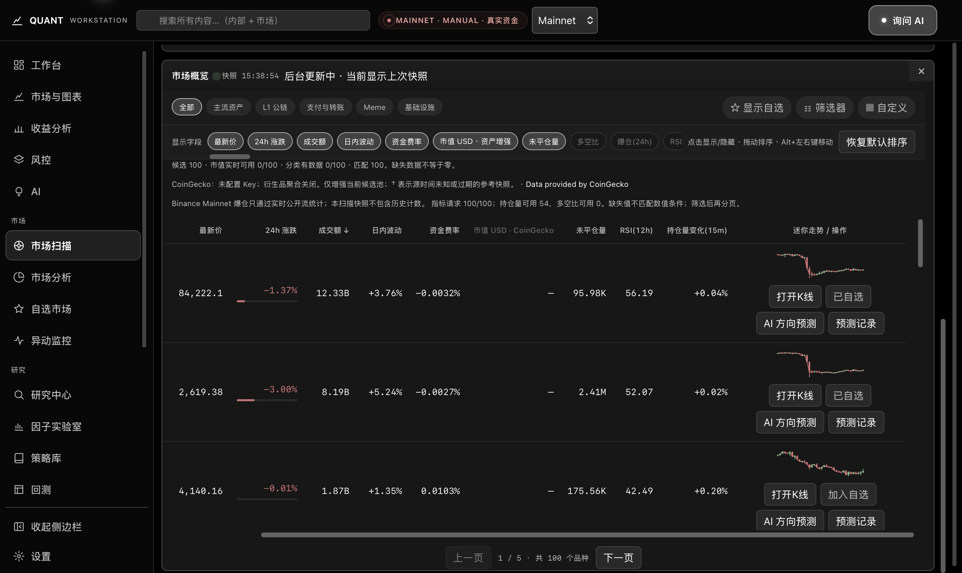Select the 全部 category tab
Screen dimensions: 962x573
187,107
